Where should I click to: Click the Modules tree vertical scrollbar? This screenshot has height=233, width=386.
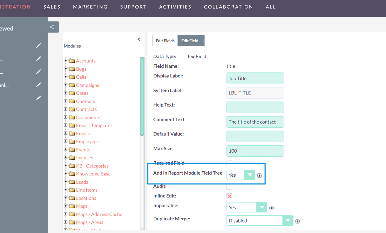(142, 96)
